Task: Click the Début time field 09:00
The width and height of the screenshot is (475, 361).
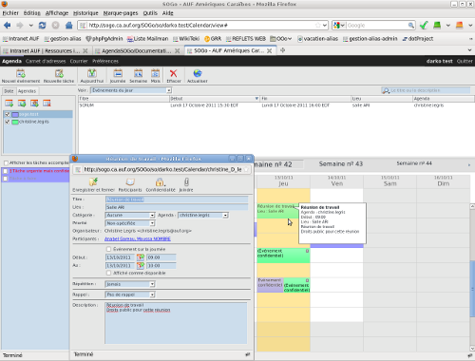Action: 161,257
